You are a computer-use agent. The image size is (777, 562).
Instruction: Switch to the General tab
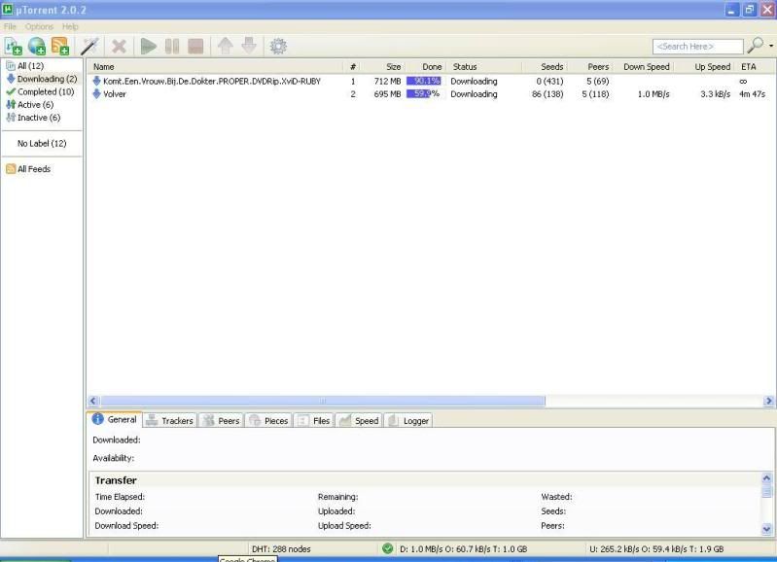115,420
